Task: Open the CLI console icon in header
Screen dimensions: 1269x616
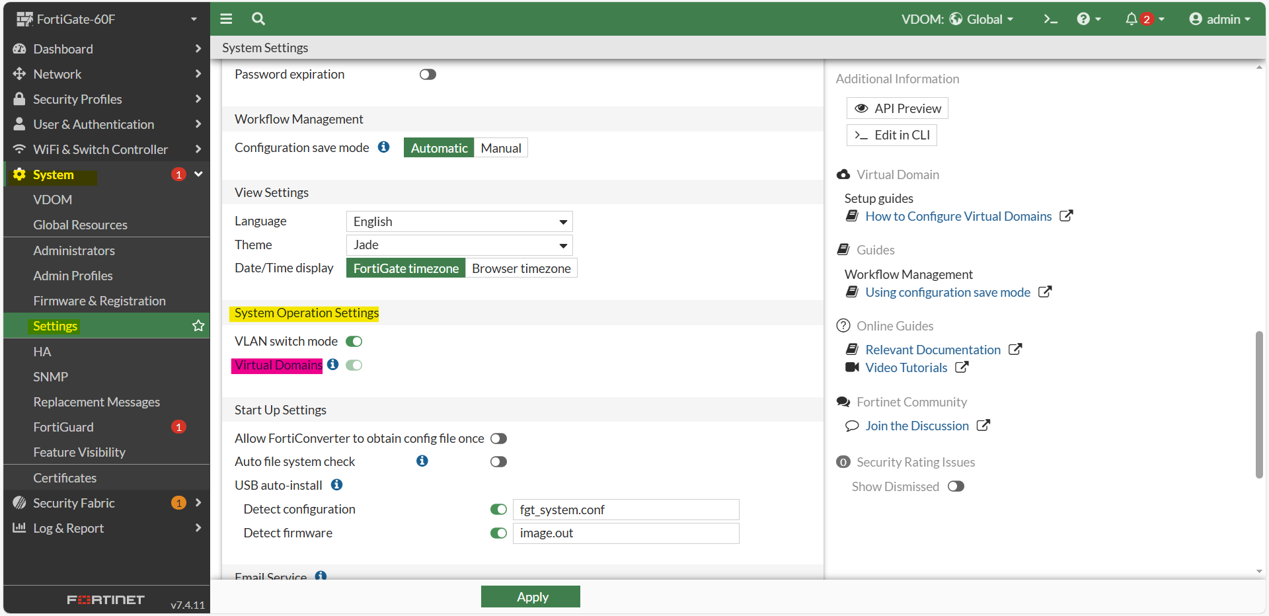Action: tap(1050, 19)
